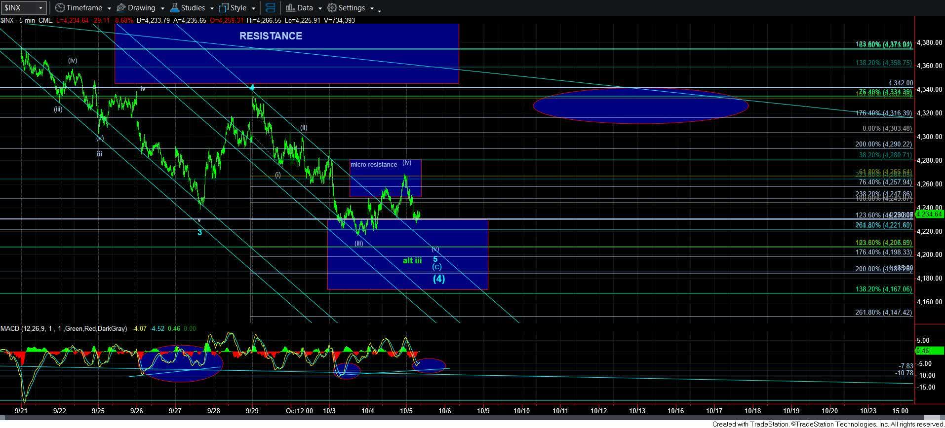Image resolution: width=945 pixels, height=428 pixels.
Task: Click the Data bar chart icon
Action: pos(290,8)
